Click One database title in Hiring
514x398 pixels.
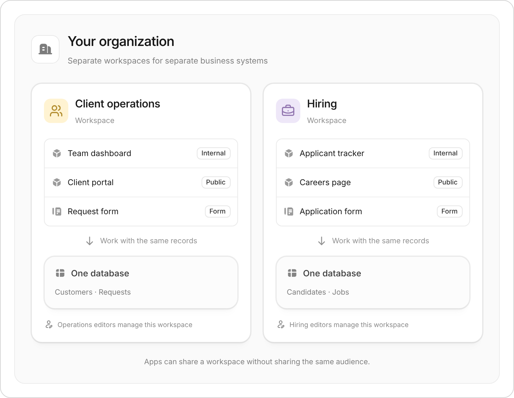tap(332, 273)
